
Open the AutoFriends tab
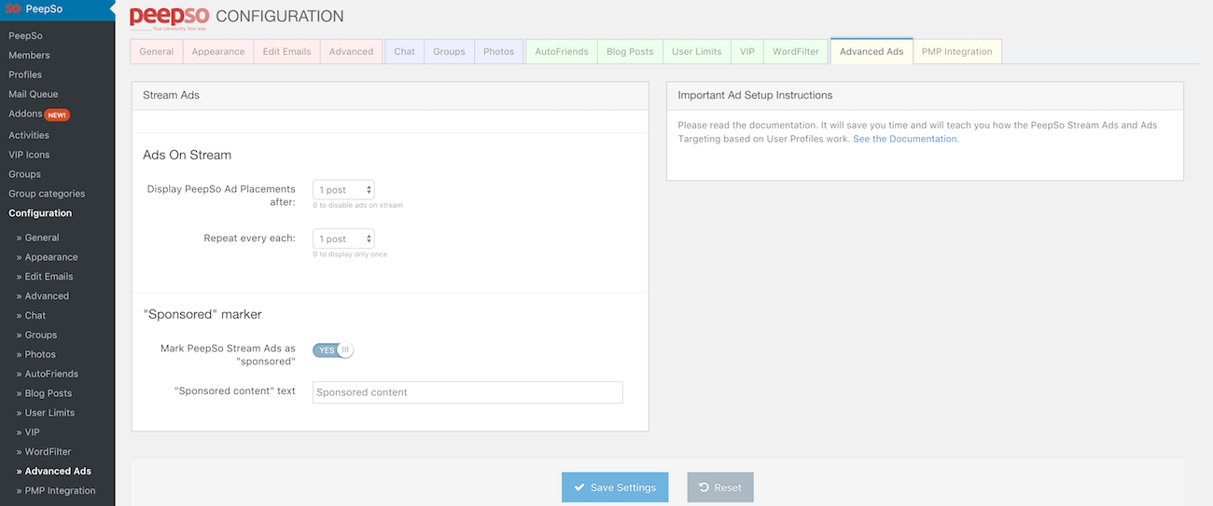click(561, 51)
